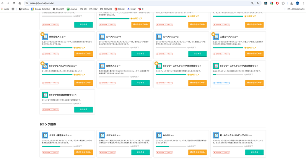This screenshot has height=159, width=306.
Task: Bookmark this page with the star icon
Action: point(257,3)
